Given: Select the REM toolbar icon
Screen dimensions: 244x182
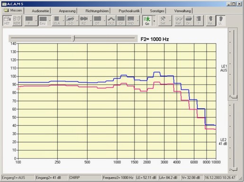Looking at the screenshot, I should [x=17, y=21].
